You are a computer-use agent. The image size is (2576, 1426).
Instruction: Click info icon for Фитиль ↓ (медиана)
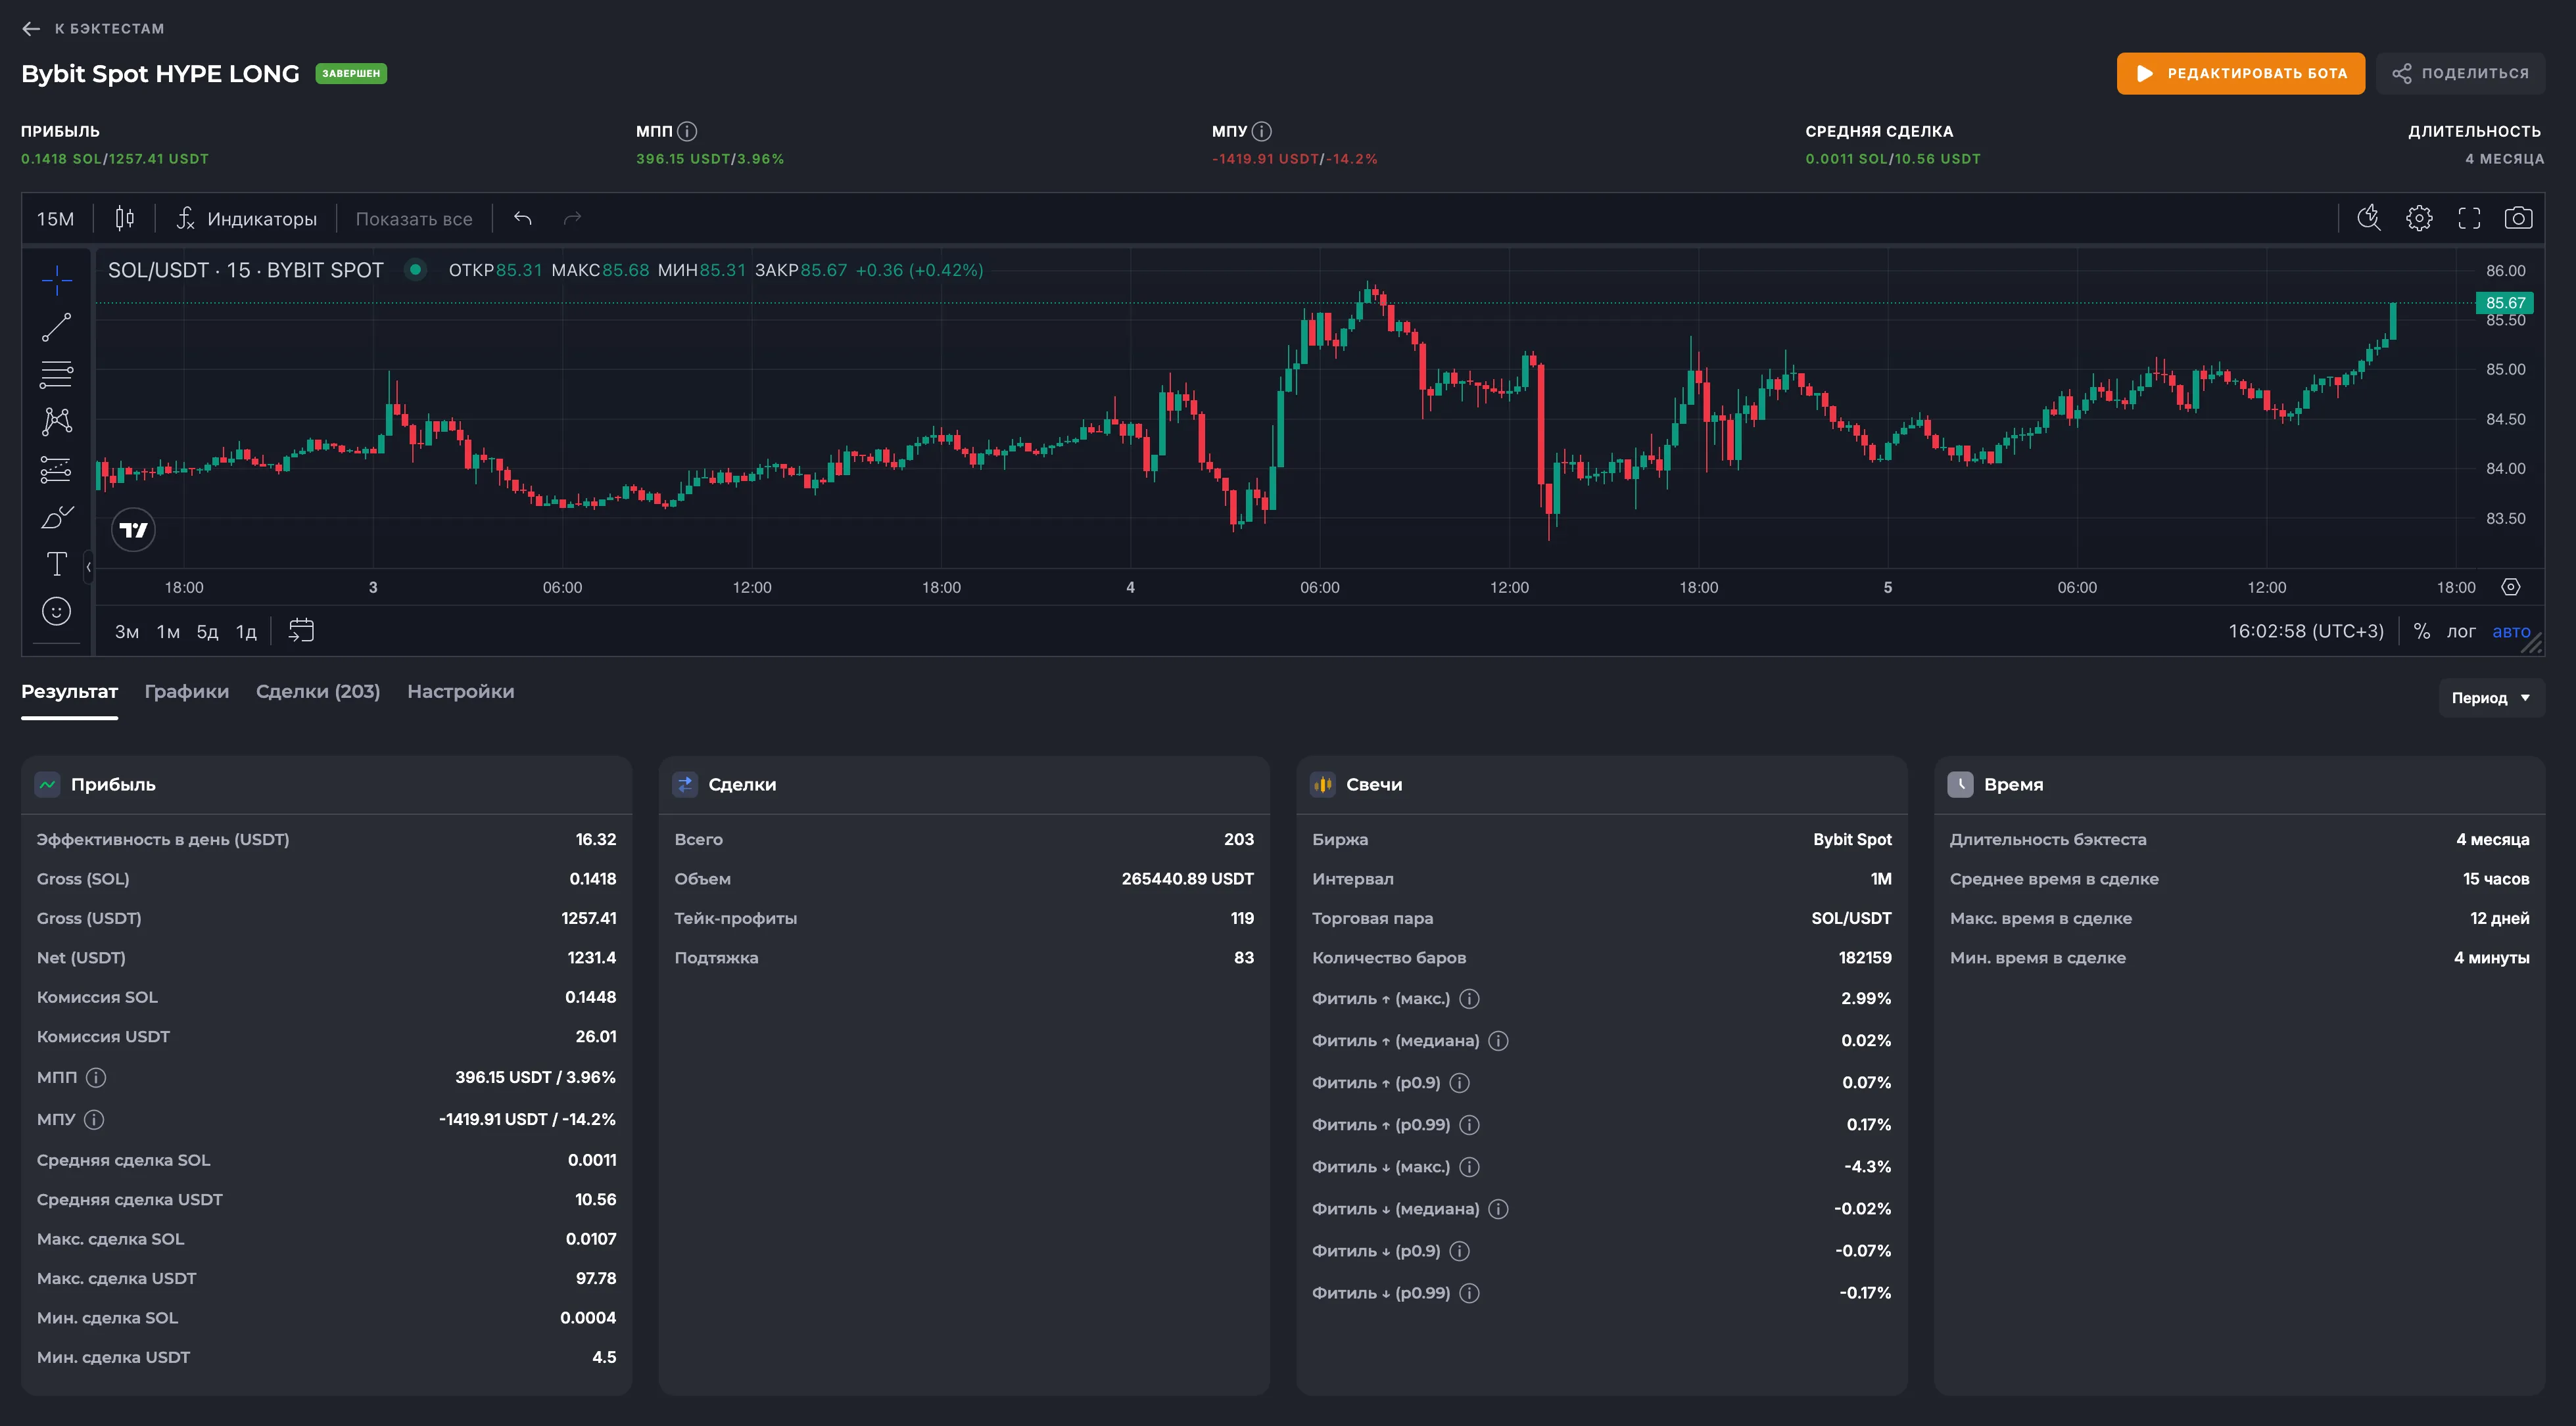click(x=1498, y=1209)
